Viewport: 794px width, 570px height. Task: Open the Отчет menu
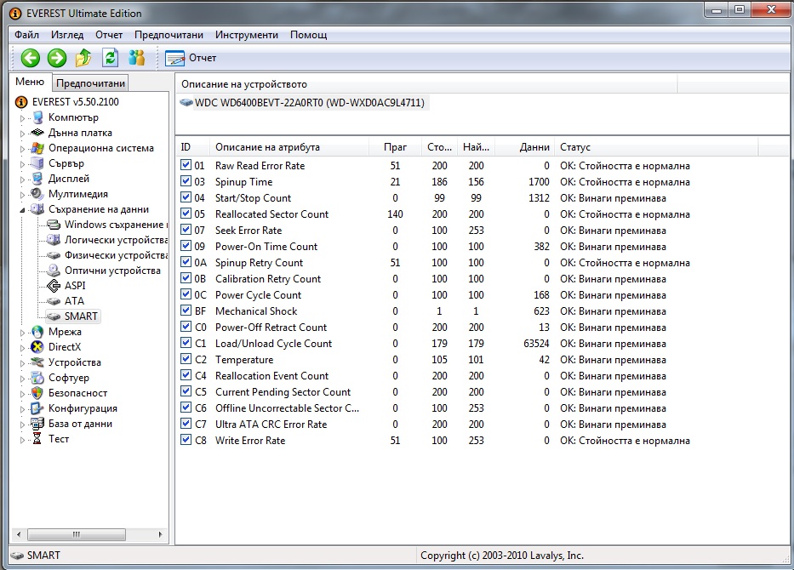pyautogui.click(x=109, y=35)
